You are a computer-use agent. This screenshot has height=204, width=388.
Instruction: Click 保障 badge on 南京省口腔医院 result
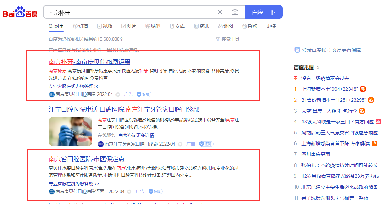(x=155, y=191)
